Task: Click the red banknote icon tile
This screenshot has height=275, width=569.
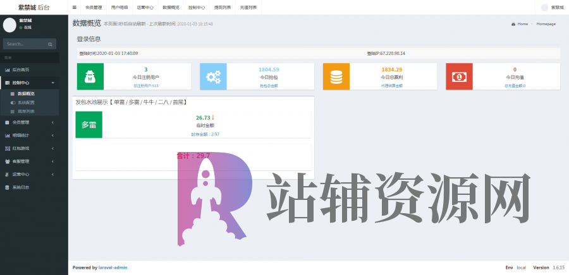Action: point(459,76)
